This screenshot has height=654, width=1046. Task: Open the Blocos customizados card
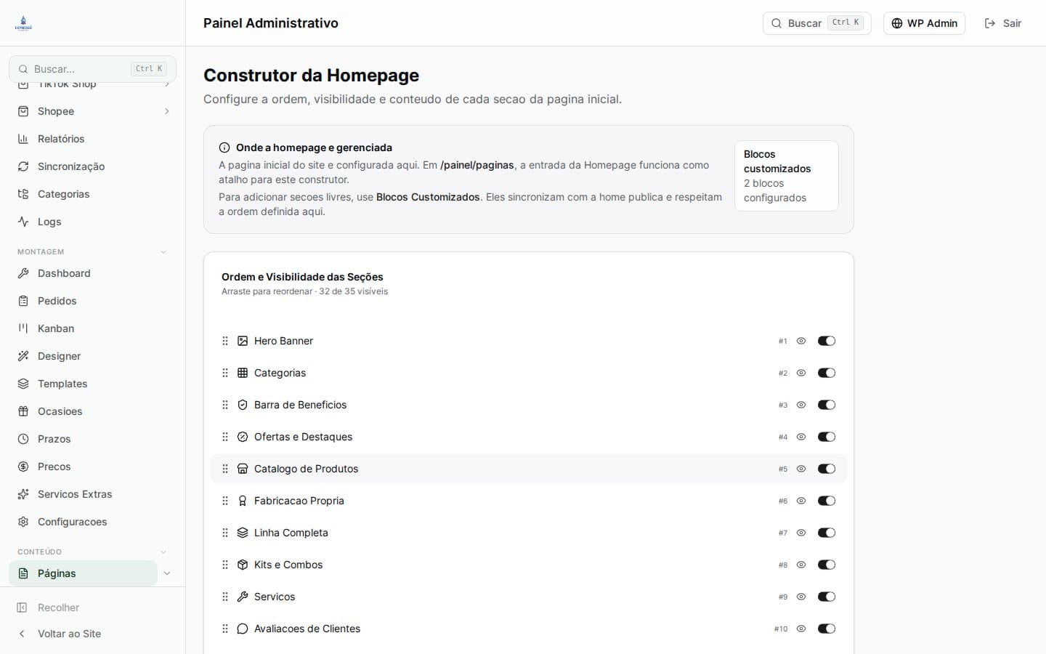786,176
